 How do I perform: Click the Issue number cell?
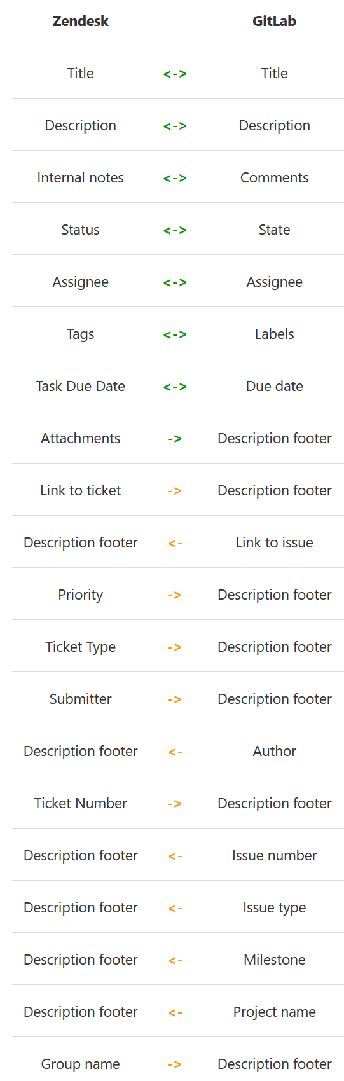point(275,855)
